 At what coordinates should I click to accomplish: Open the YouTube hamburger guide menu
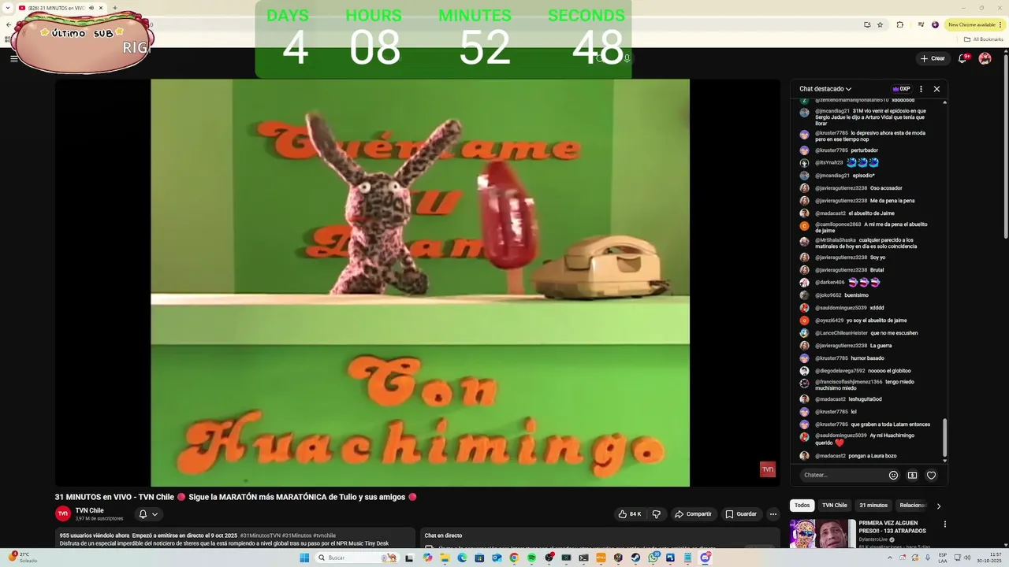tap(13, 58)
